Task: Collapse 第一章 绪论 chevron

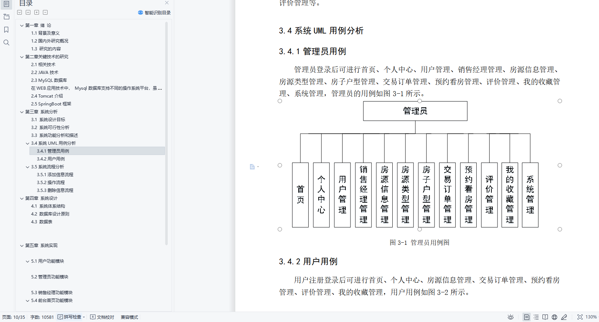Action: point(22,25)
